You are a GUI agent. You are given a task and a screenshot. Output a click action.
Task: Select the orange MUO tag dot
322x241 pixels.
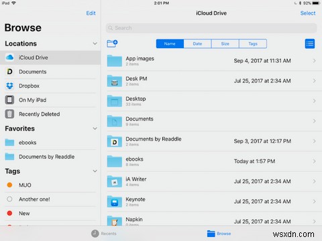[x=9, y=185]
